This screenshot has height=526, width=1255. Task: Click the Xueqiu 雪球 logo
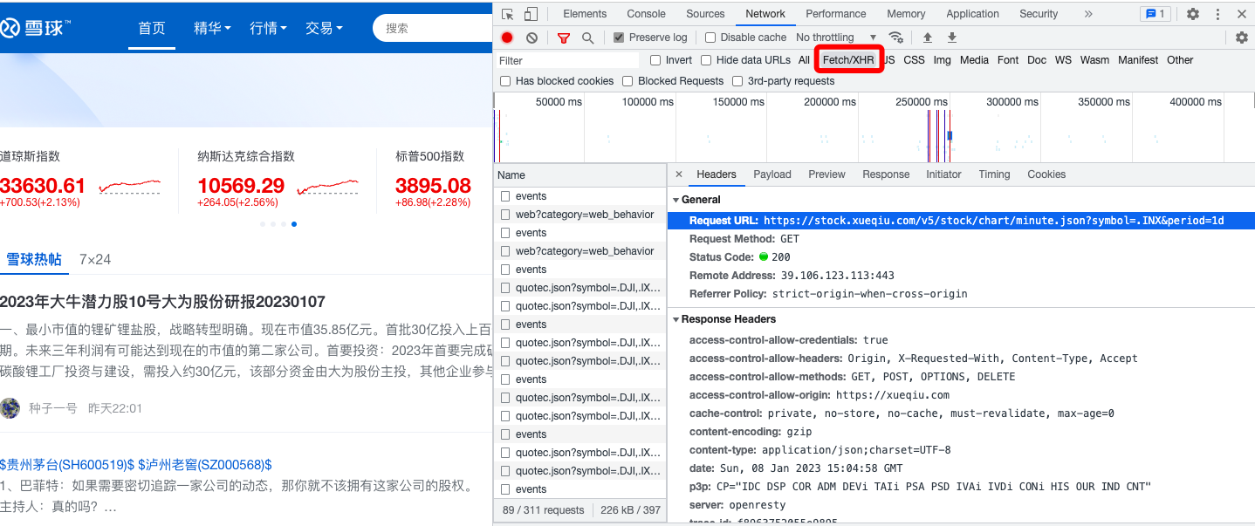36,28
